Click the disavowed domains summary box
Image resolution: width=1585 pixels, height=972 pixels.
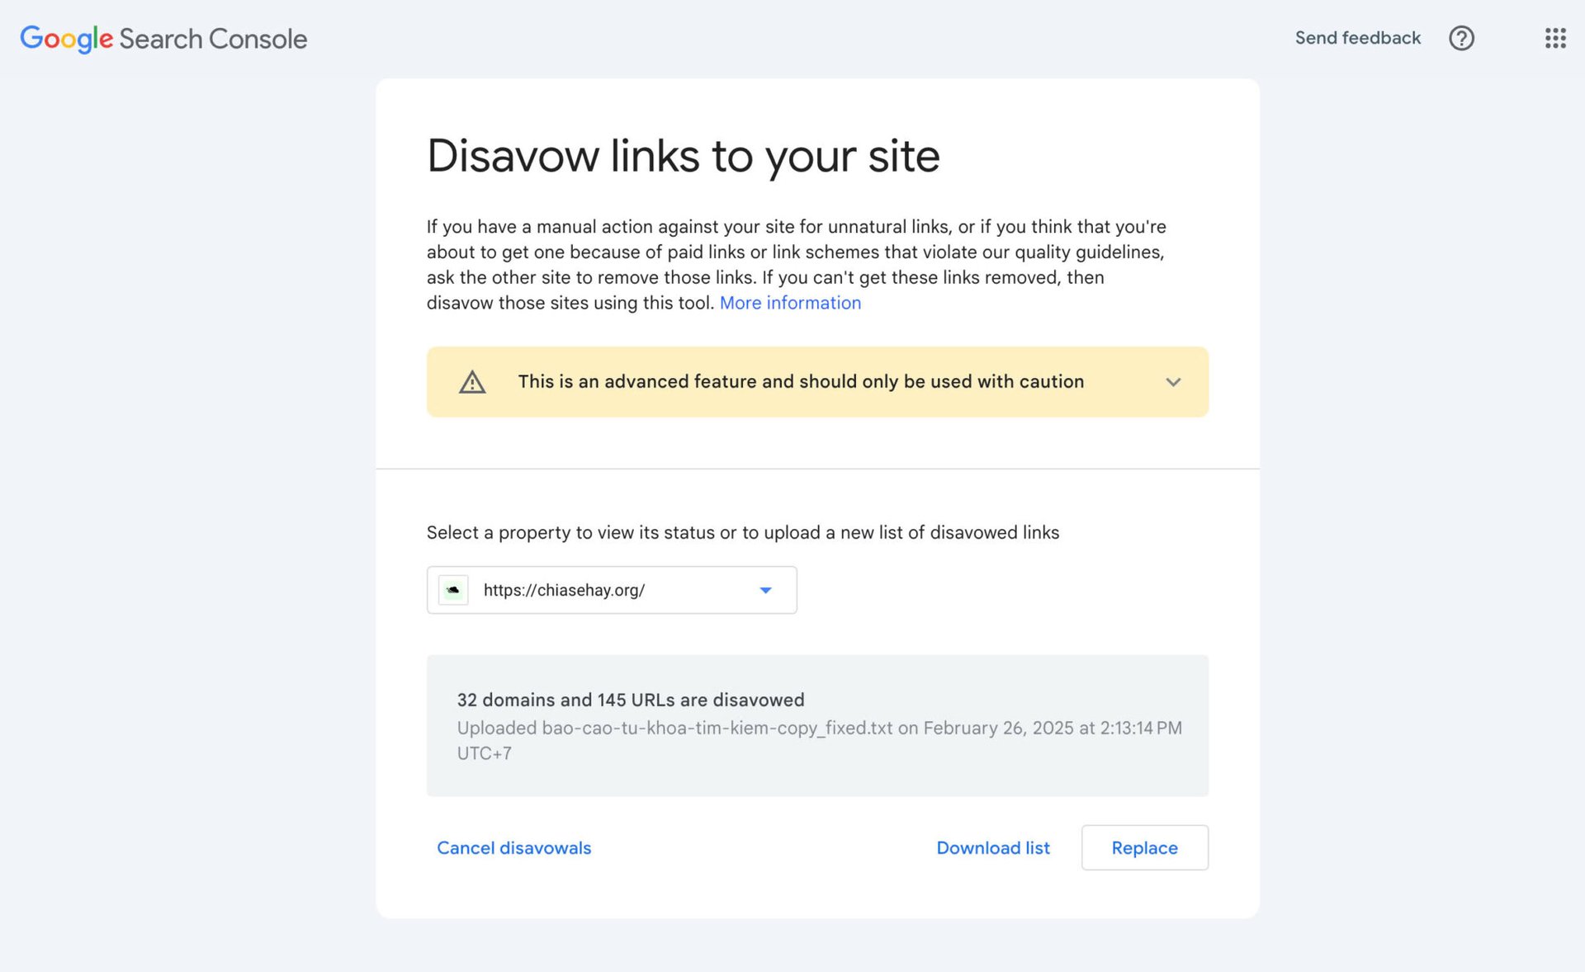817,724
